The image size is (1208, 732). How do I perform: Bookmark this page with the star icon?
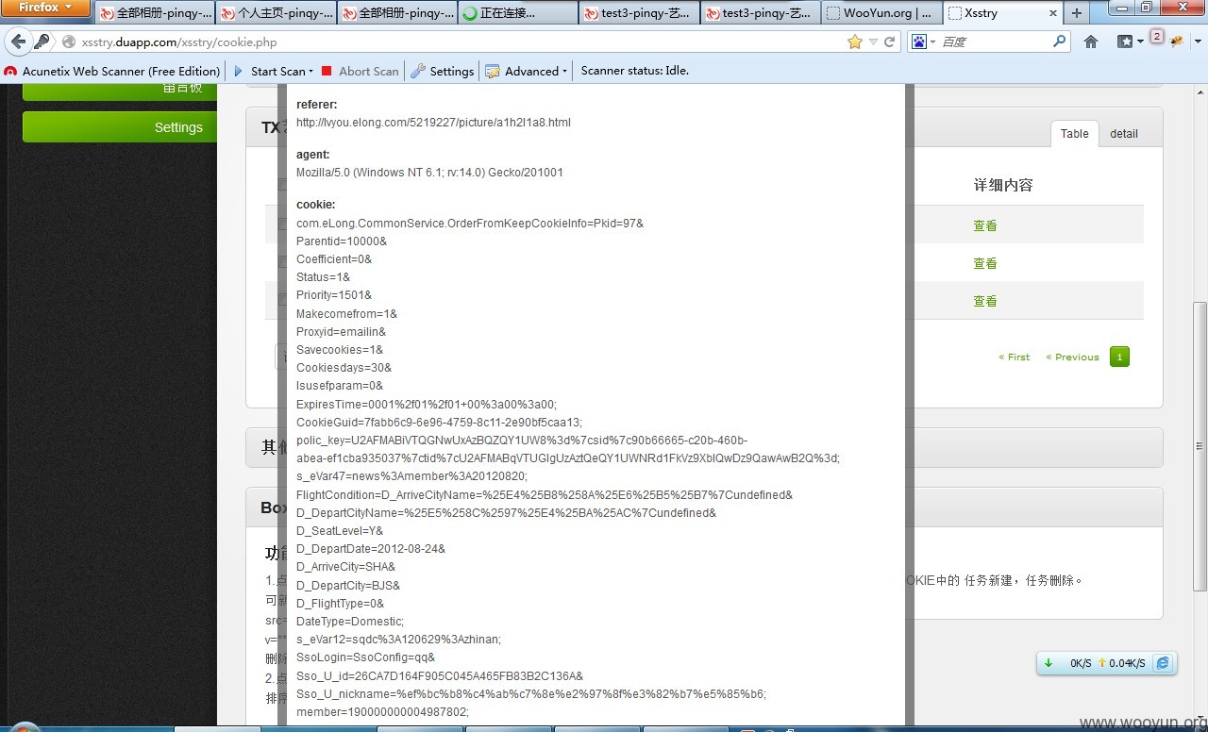[855, 42]
